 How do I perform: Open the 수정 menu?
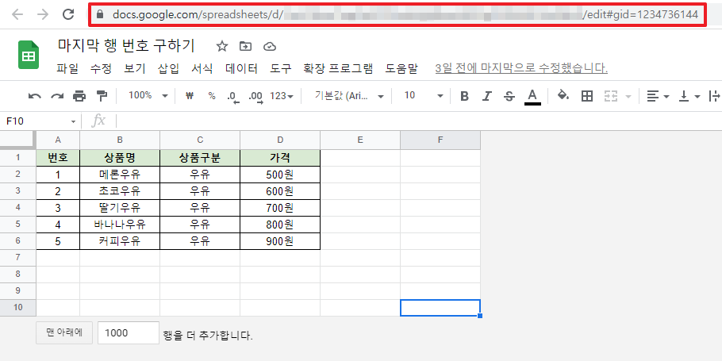[x=102, y=68]
